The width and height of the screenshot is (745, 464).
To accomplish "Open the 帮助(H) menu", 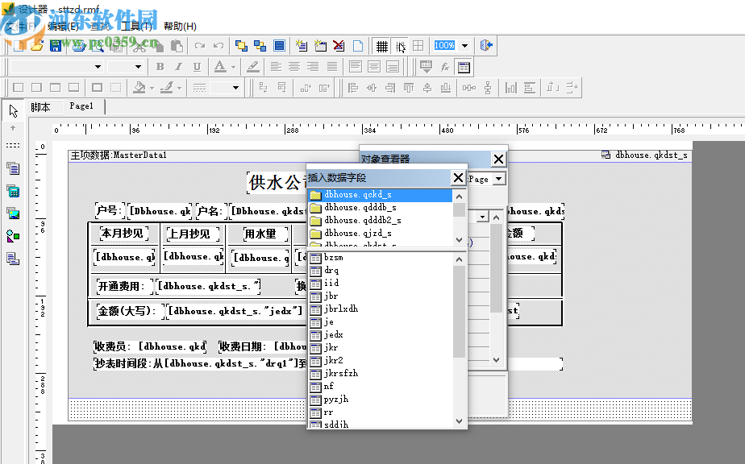I will click(179, 26).
